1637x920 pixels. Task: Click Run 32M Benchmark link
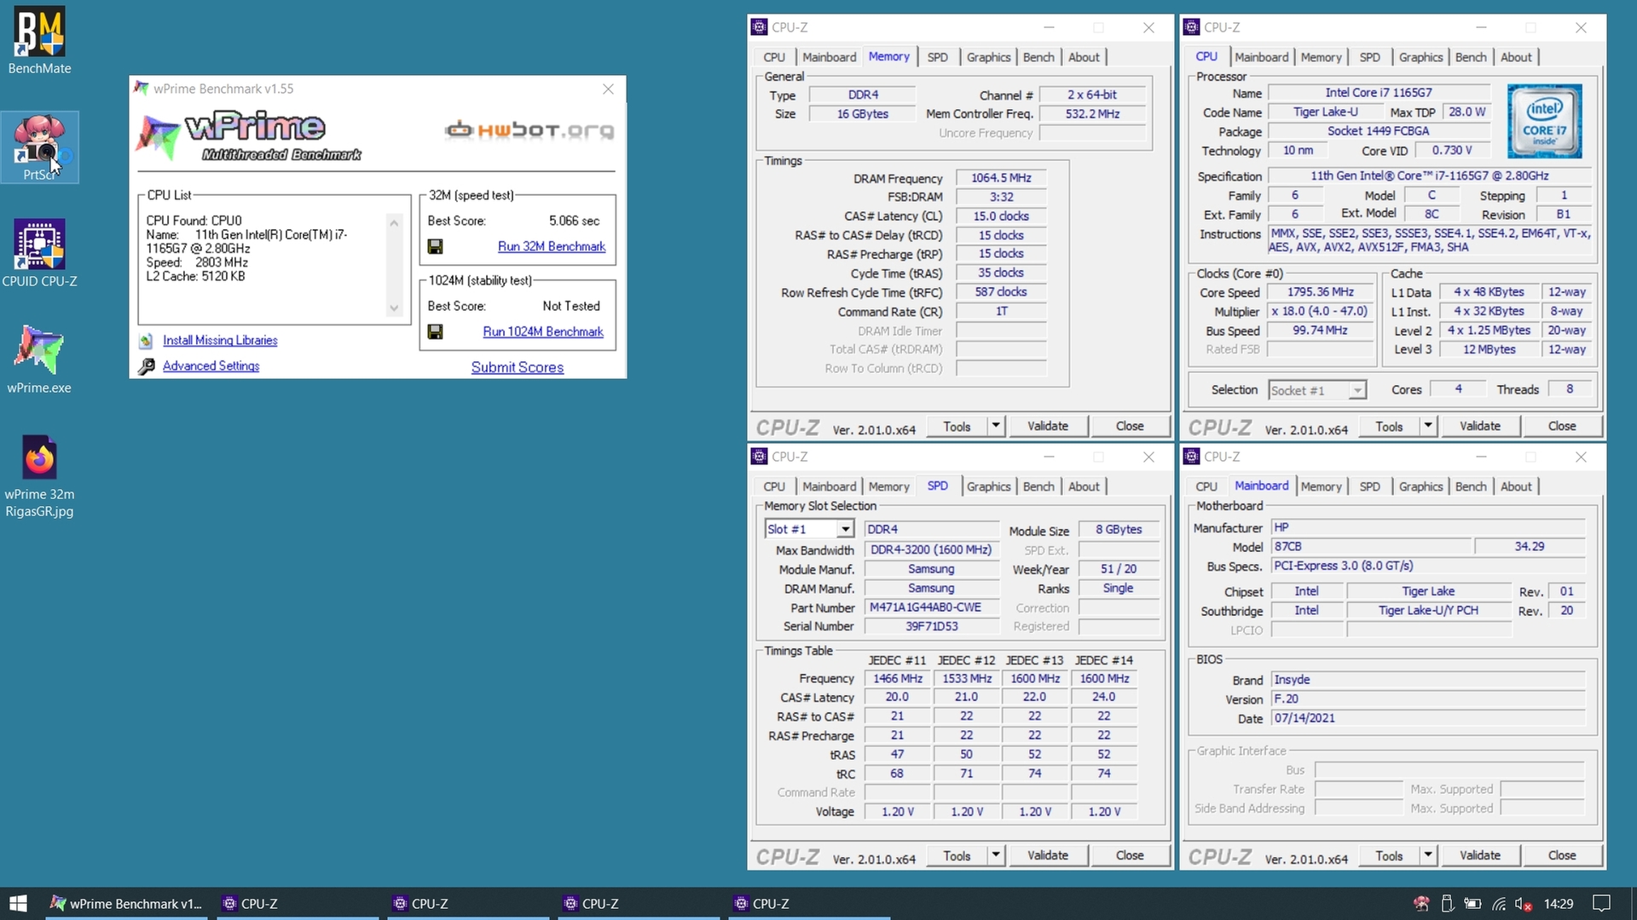[552, 246]
